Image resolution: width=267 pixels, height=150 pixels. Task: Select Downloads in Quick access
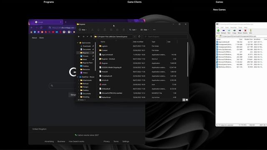(x=87, y=46)
